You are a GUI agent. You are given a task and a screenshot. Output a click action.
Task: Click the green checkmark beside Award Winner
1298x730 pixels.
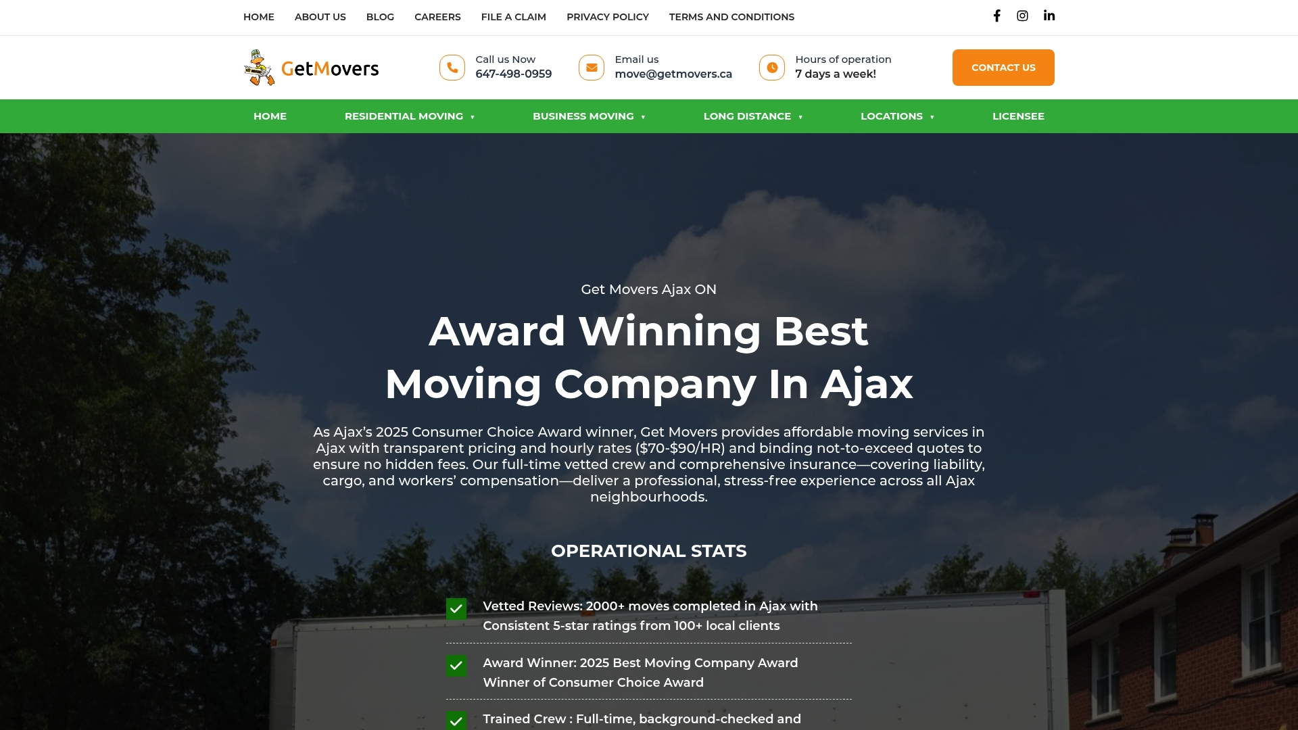(456, 666)
